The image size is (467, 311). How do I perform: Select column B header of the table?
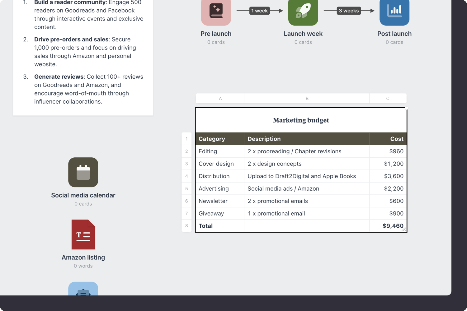(x=307, y=98)
